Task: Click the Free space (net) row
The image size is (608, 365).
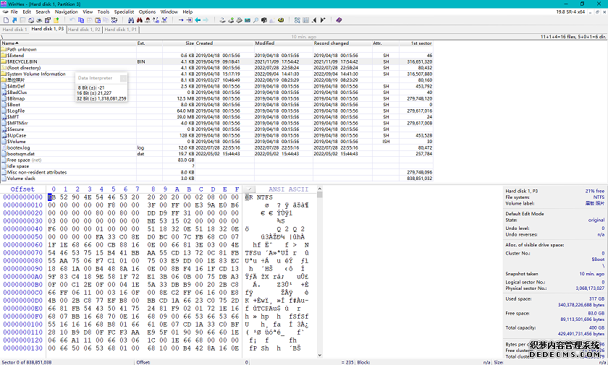Action: click(x=216, y=160)
